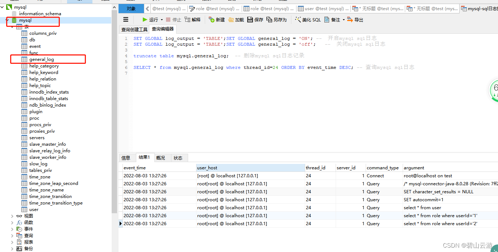Open the hamburger menu above the editor
The image size is (498, 252).
(125, 20)
